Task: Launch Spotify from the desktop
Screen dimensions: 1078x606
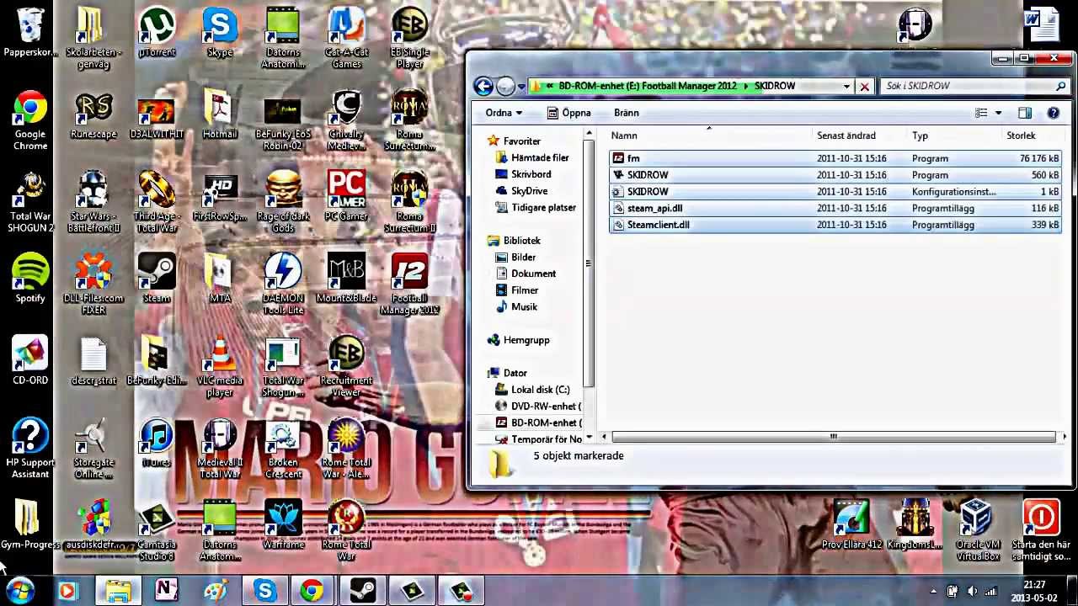Action: 30,279
